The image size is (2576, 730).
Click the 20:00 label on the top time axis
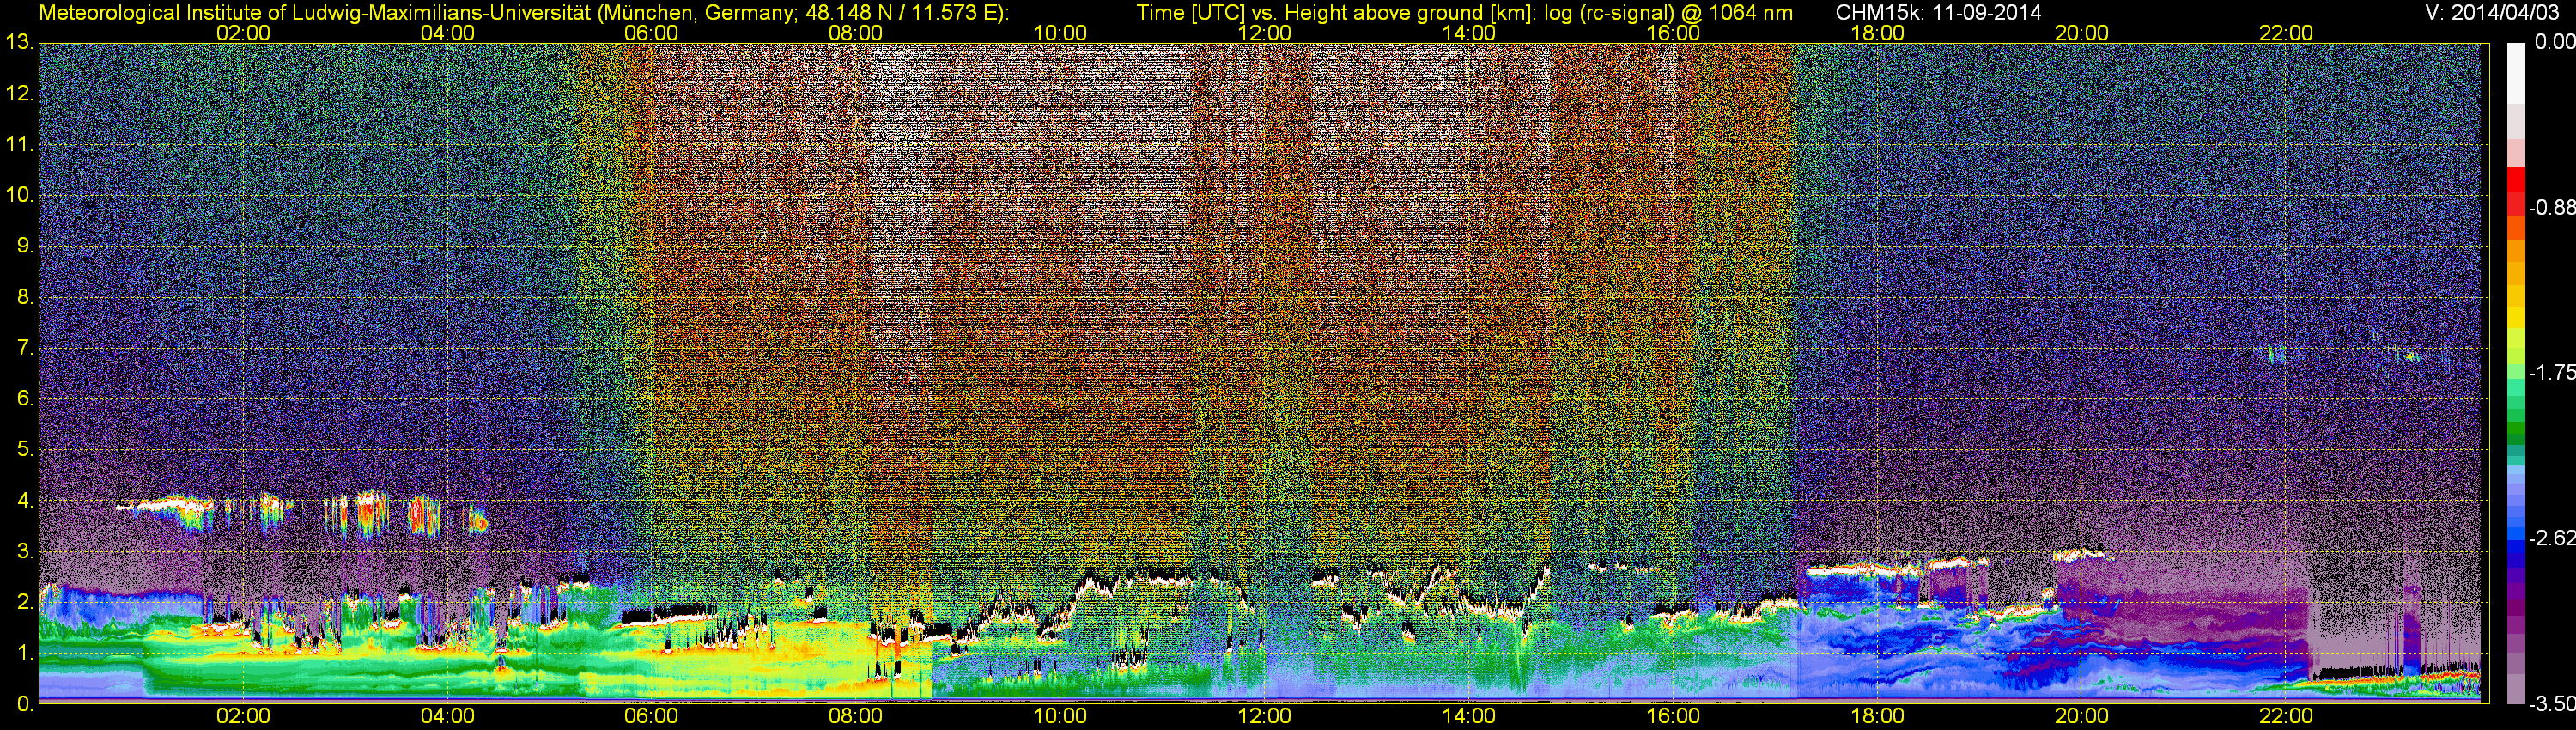(x=2082, y=33)
